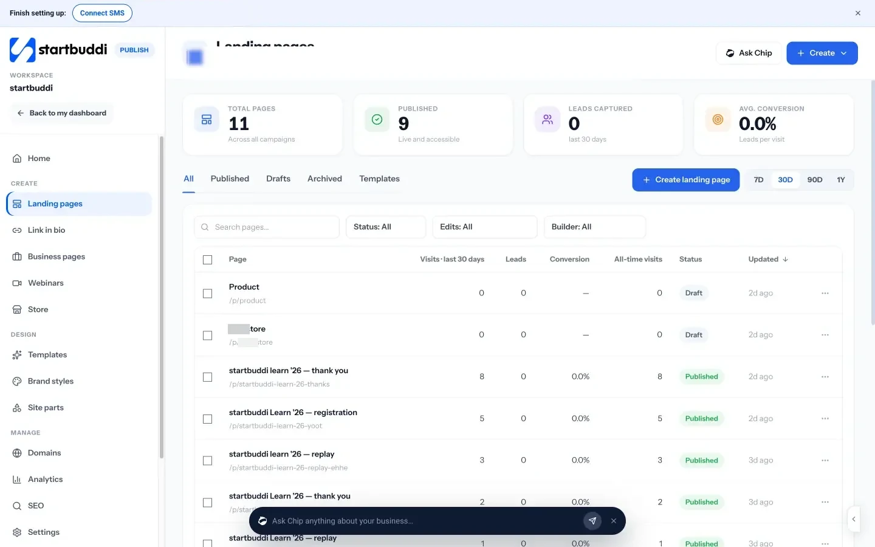
Task: Send the Ask Chip message
Action: tap(592, 521)
